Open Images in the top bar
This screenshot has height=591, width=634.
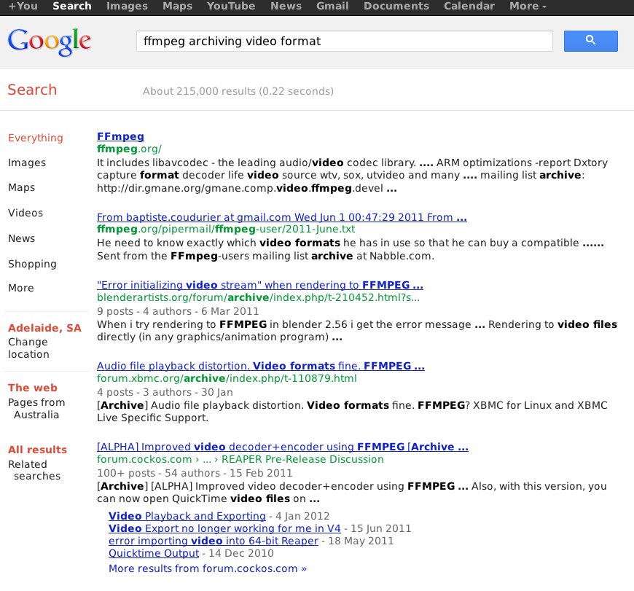(x=127, y=6)
